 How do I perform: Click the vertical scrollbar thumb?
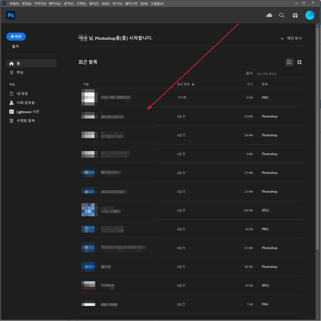317,138
